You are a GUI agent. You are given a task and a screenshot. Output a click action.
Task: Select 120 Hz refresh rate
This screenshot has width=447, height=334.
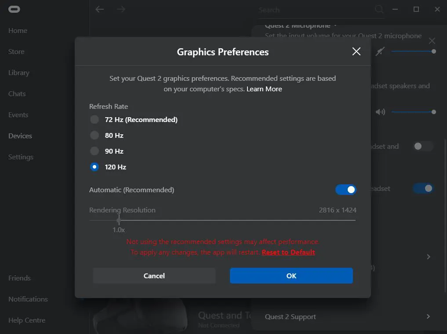point(94,167)
